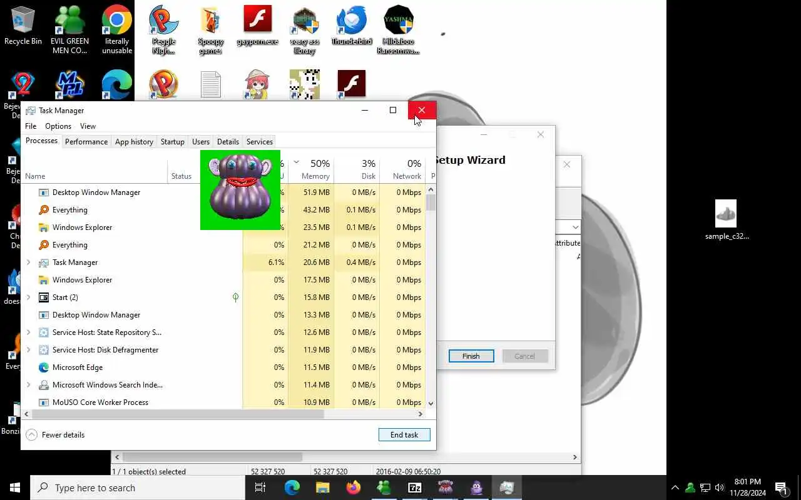Click the sort chevron above Memory column
This screenshot has width=801, height=500.
click(296, 162)
